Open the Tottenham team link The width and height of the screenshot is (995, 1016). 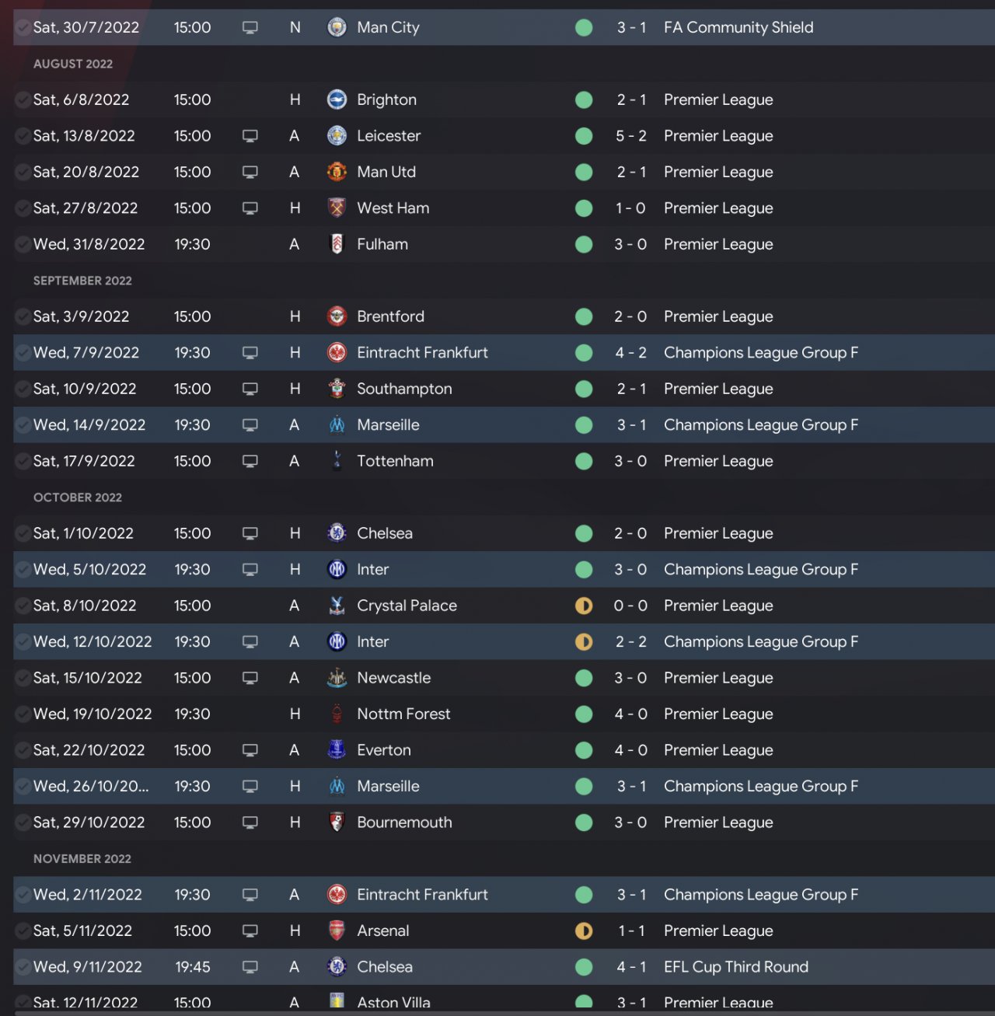point(395,461)
